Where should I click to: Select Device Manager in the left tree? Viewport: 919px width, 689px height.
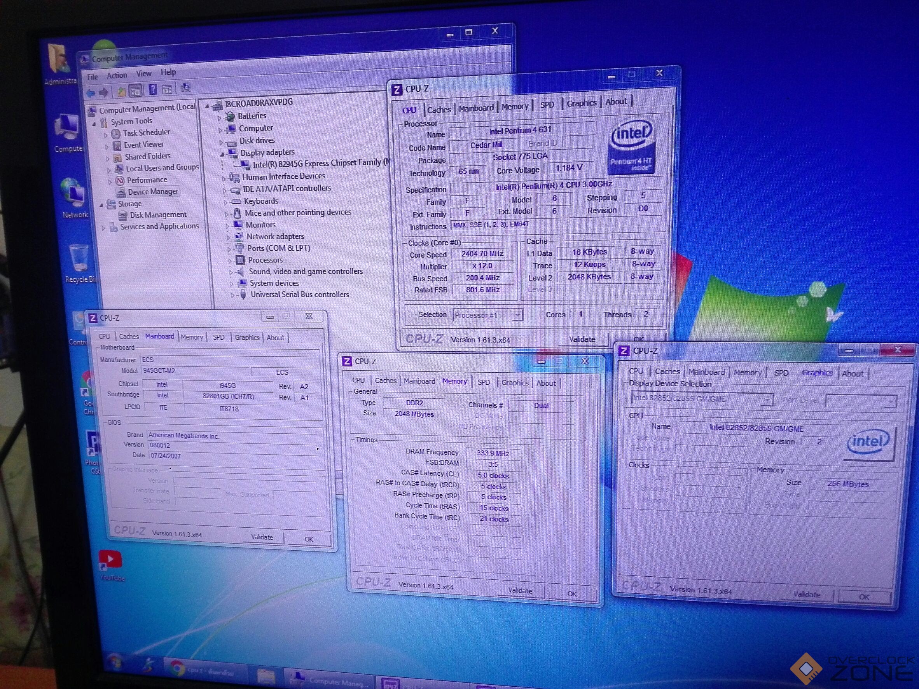[x=152, y=192]
